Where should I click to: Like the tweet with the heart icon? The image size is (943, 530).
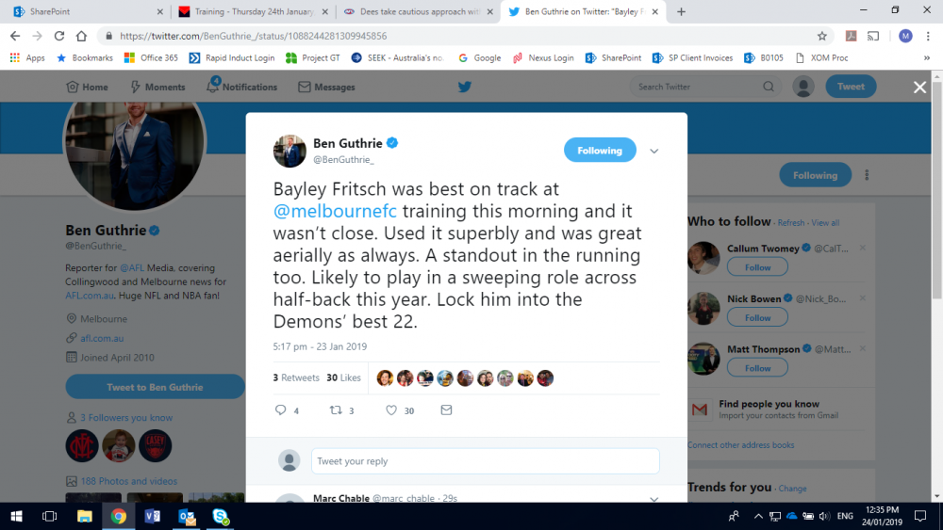(391, 410)
